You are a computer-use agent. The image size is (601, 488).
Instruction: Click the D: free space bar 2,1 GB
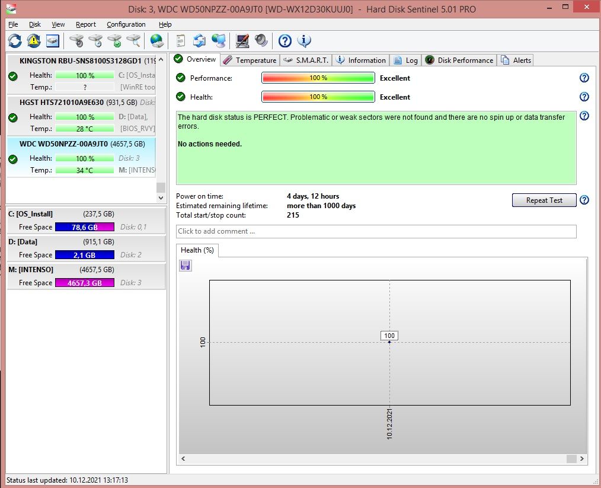[85, 255]
